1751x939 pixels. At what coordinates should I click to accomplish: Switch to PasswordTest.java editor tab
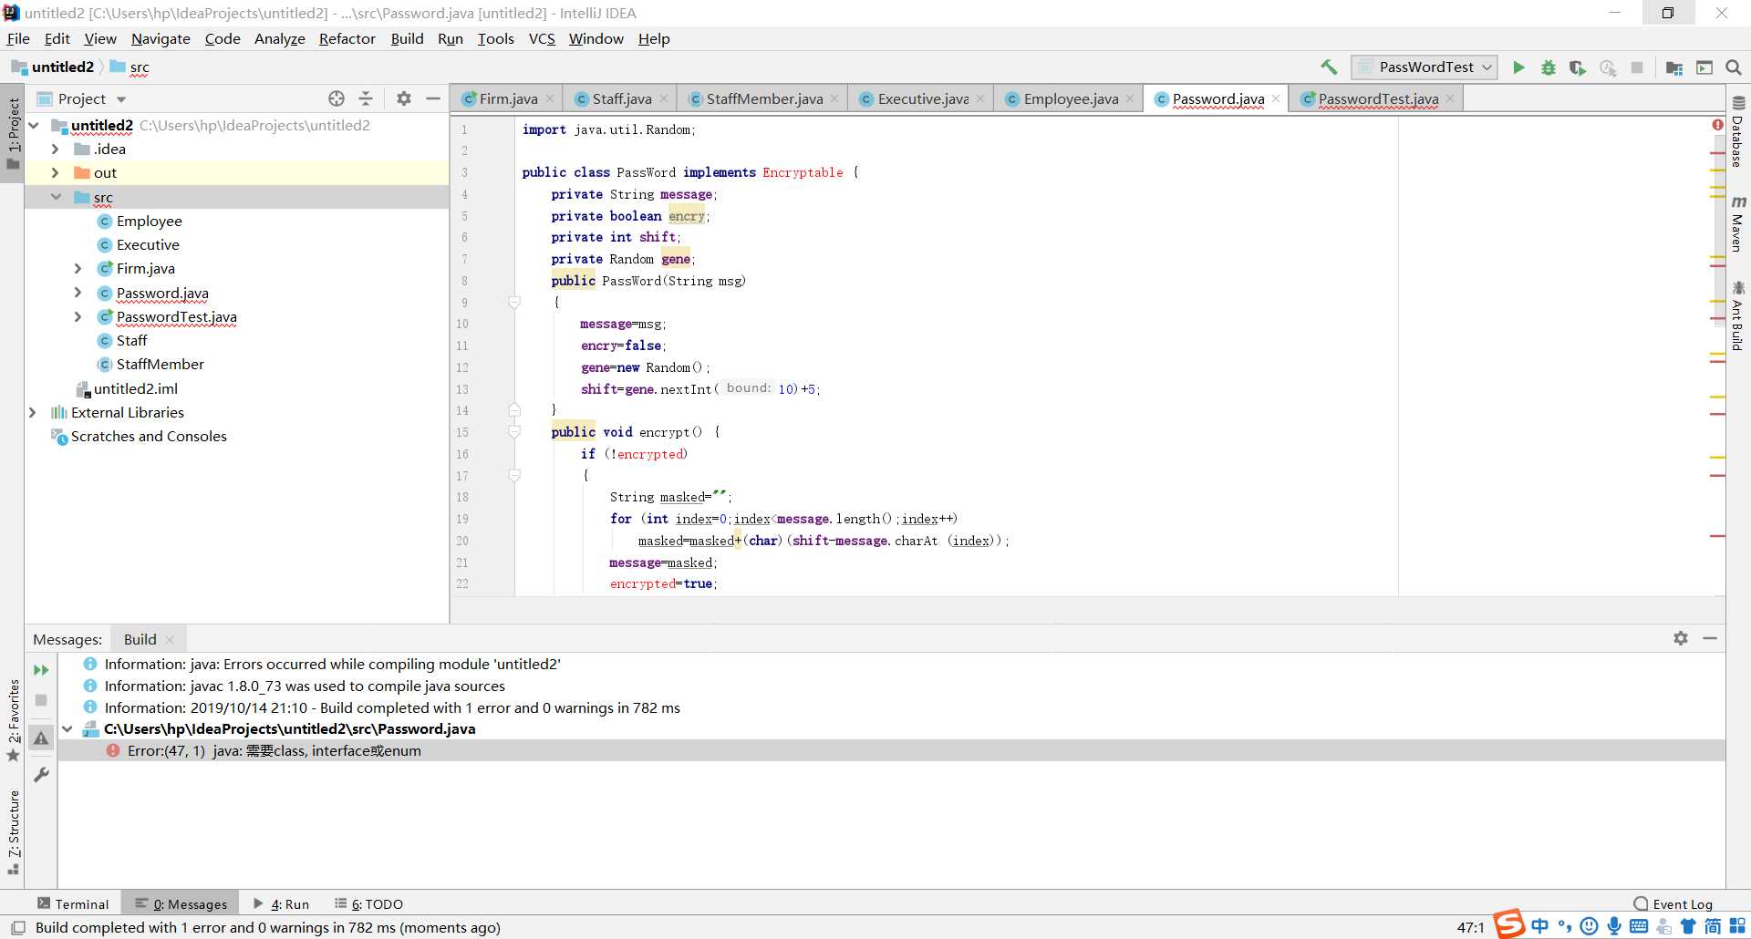point(1377,98)
